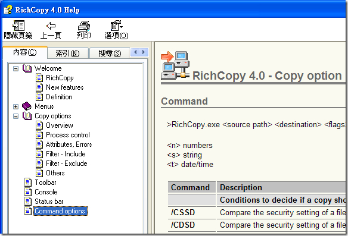
Task: Click the RichCopy 4.0 - Copy option heading
Action: pyautogui.click(x=267, y=75)
